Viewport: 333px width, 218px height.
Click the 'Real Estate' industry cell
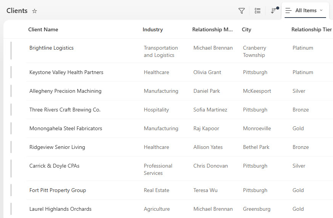tap(156, 190)
